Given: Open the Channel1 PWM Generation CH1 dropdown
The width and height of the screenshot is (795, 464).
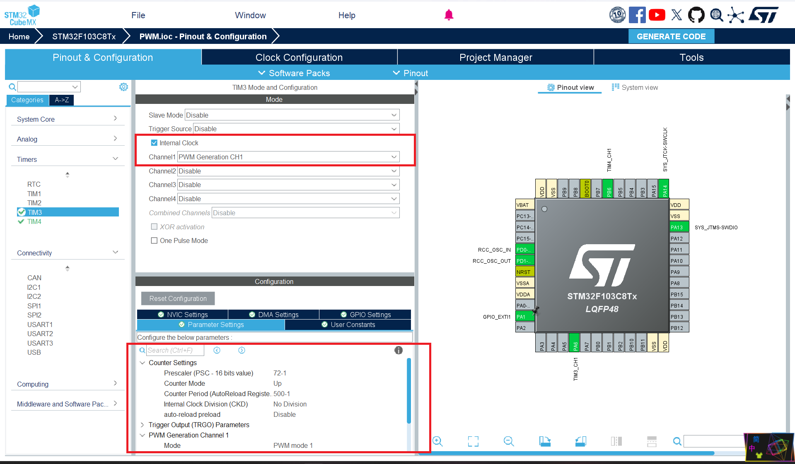Looking at the screenshot, I should click(x=288, y=157).
